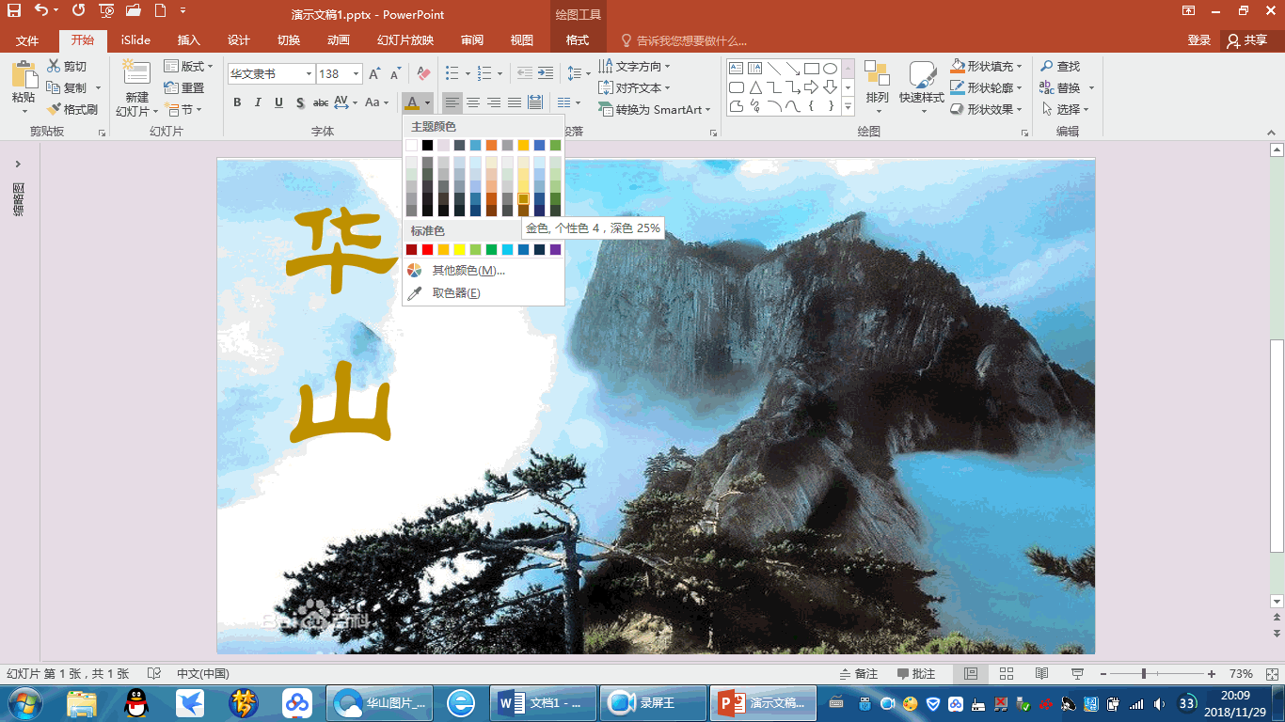The width and height of the screenshot is (1285, 722).
Task: Clear all text formatting
Action: 423,73
